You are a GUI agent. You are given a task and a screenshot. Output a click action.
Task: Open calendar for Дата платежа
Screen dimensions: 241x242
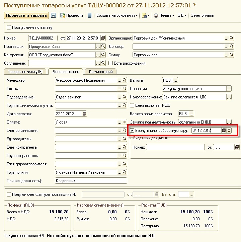[84, 114]
